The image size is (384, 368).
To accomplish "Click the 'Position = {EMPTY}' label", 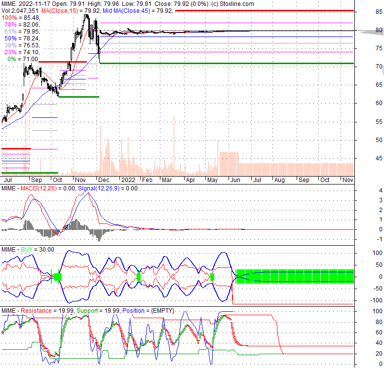I will click(149, 311).
